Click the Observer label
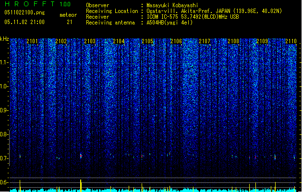Screen dimensions: 302x192 pyautogui.click(x=97, y=5)
